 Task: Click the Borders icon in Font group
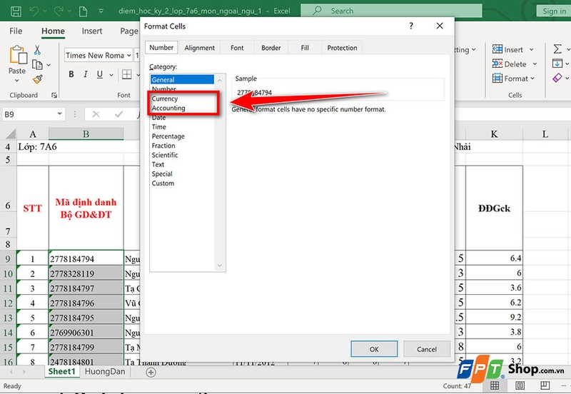click(x=127, y=74)
